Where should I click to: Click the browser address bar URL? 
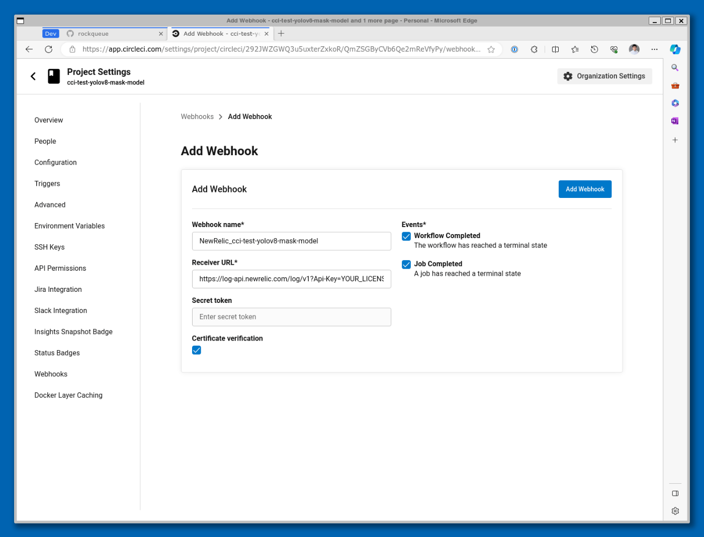pos(281,49)
